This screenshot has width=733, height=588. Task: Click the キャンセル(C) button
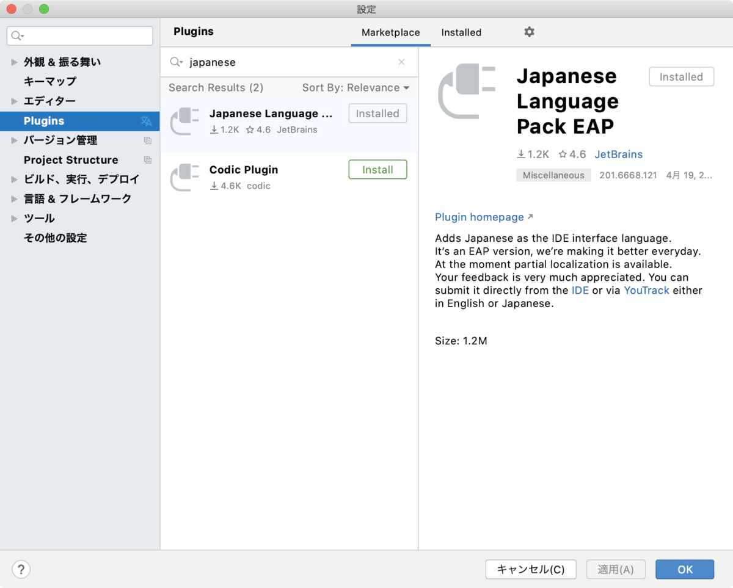(x=531, y=569)
